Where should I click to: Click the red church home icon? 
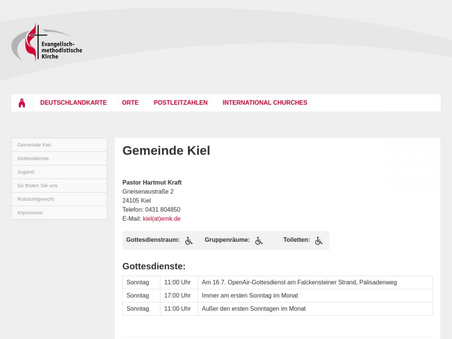pos(22,103)
